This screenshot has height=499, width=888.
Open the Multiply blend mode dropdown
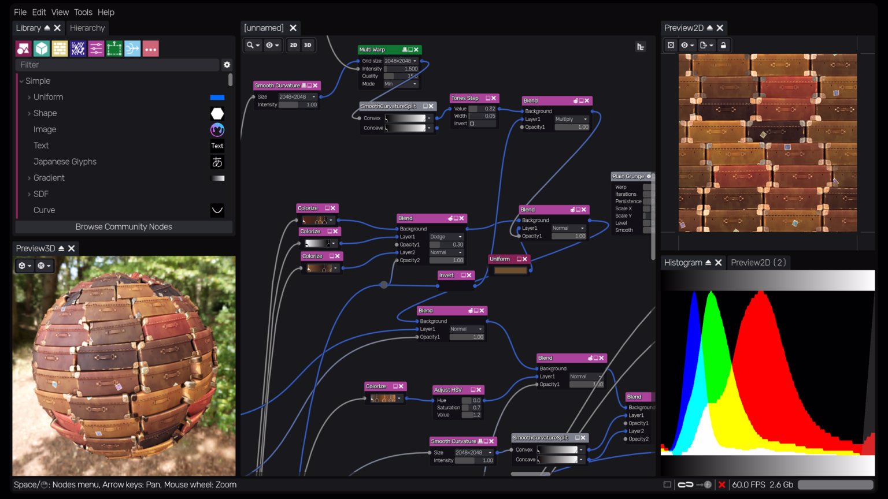pyautogui.click(x=571, y=119)
